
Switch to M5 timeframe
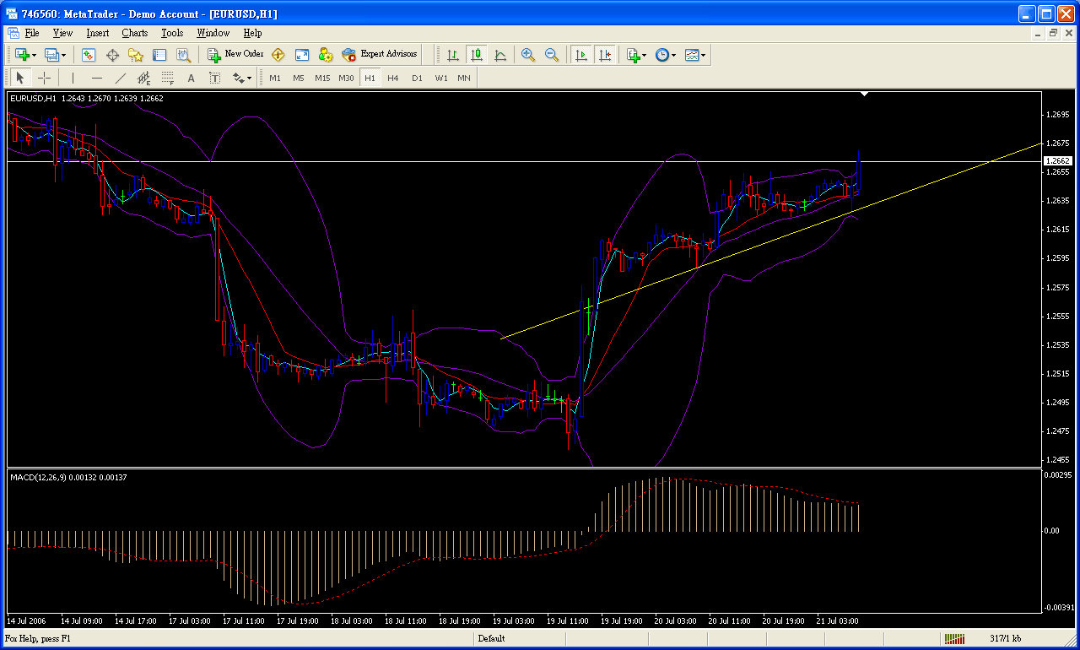299,78
